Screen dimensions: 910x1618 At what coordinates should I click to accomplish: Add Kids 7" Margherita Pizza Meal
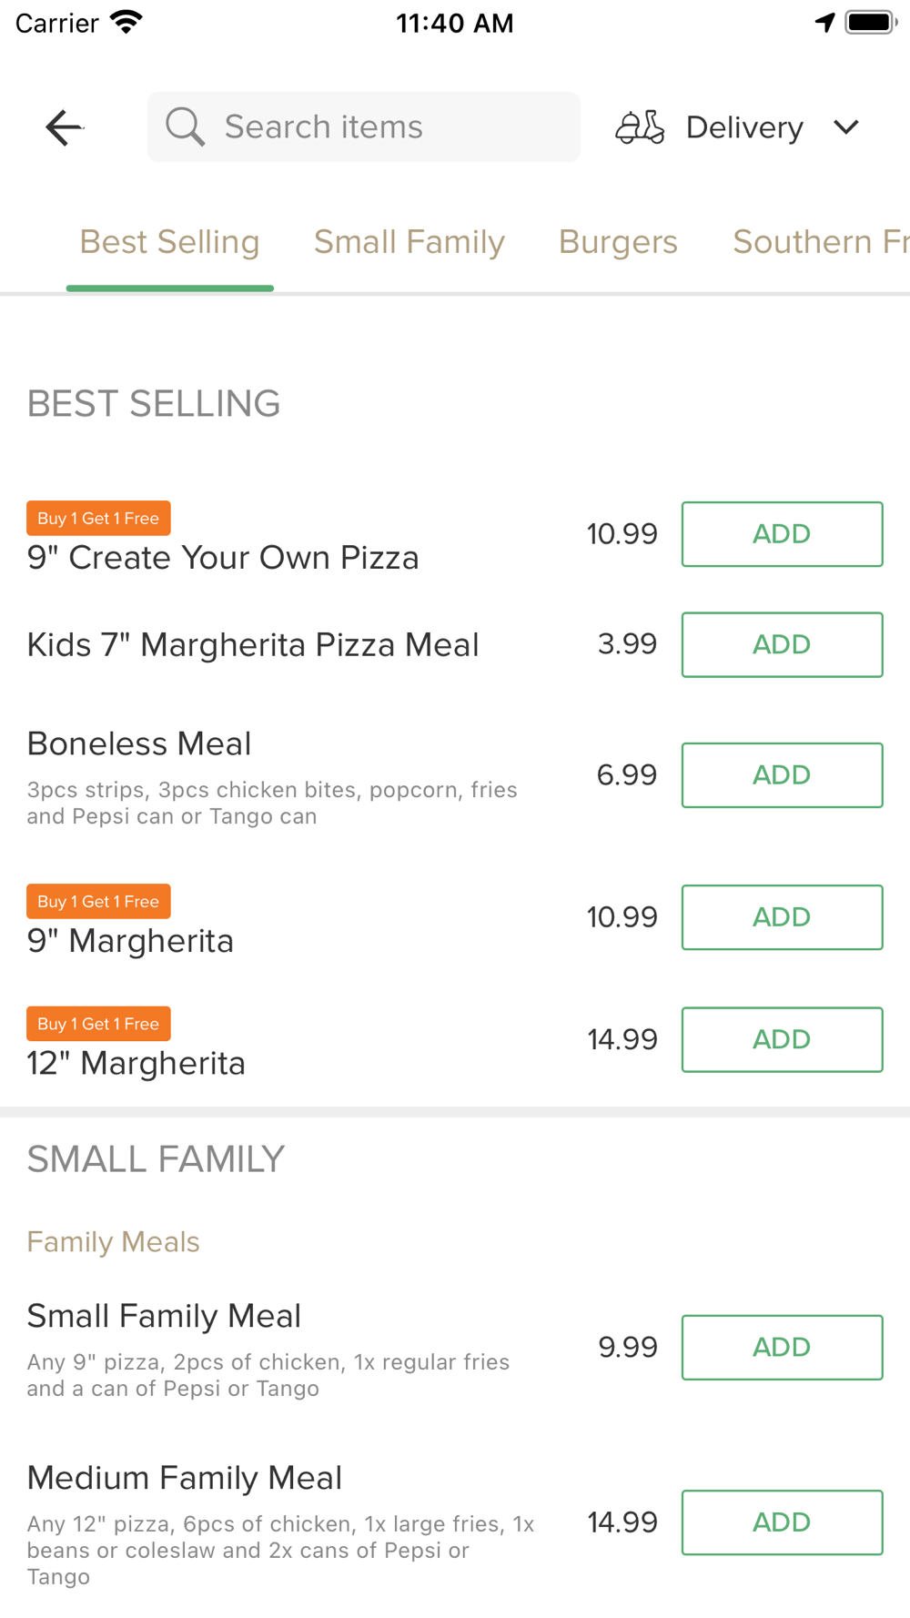click(782, 644)
